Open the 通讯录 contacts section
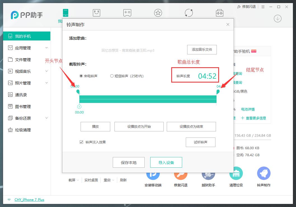 [x=21, y=95]
